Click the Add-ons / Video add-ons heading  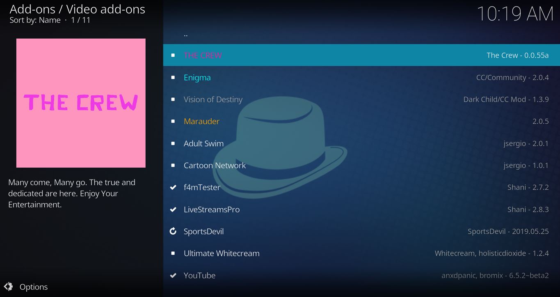coord(77,9)
